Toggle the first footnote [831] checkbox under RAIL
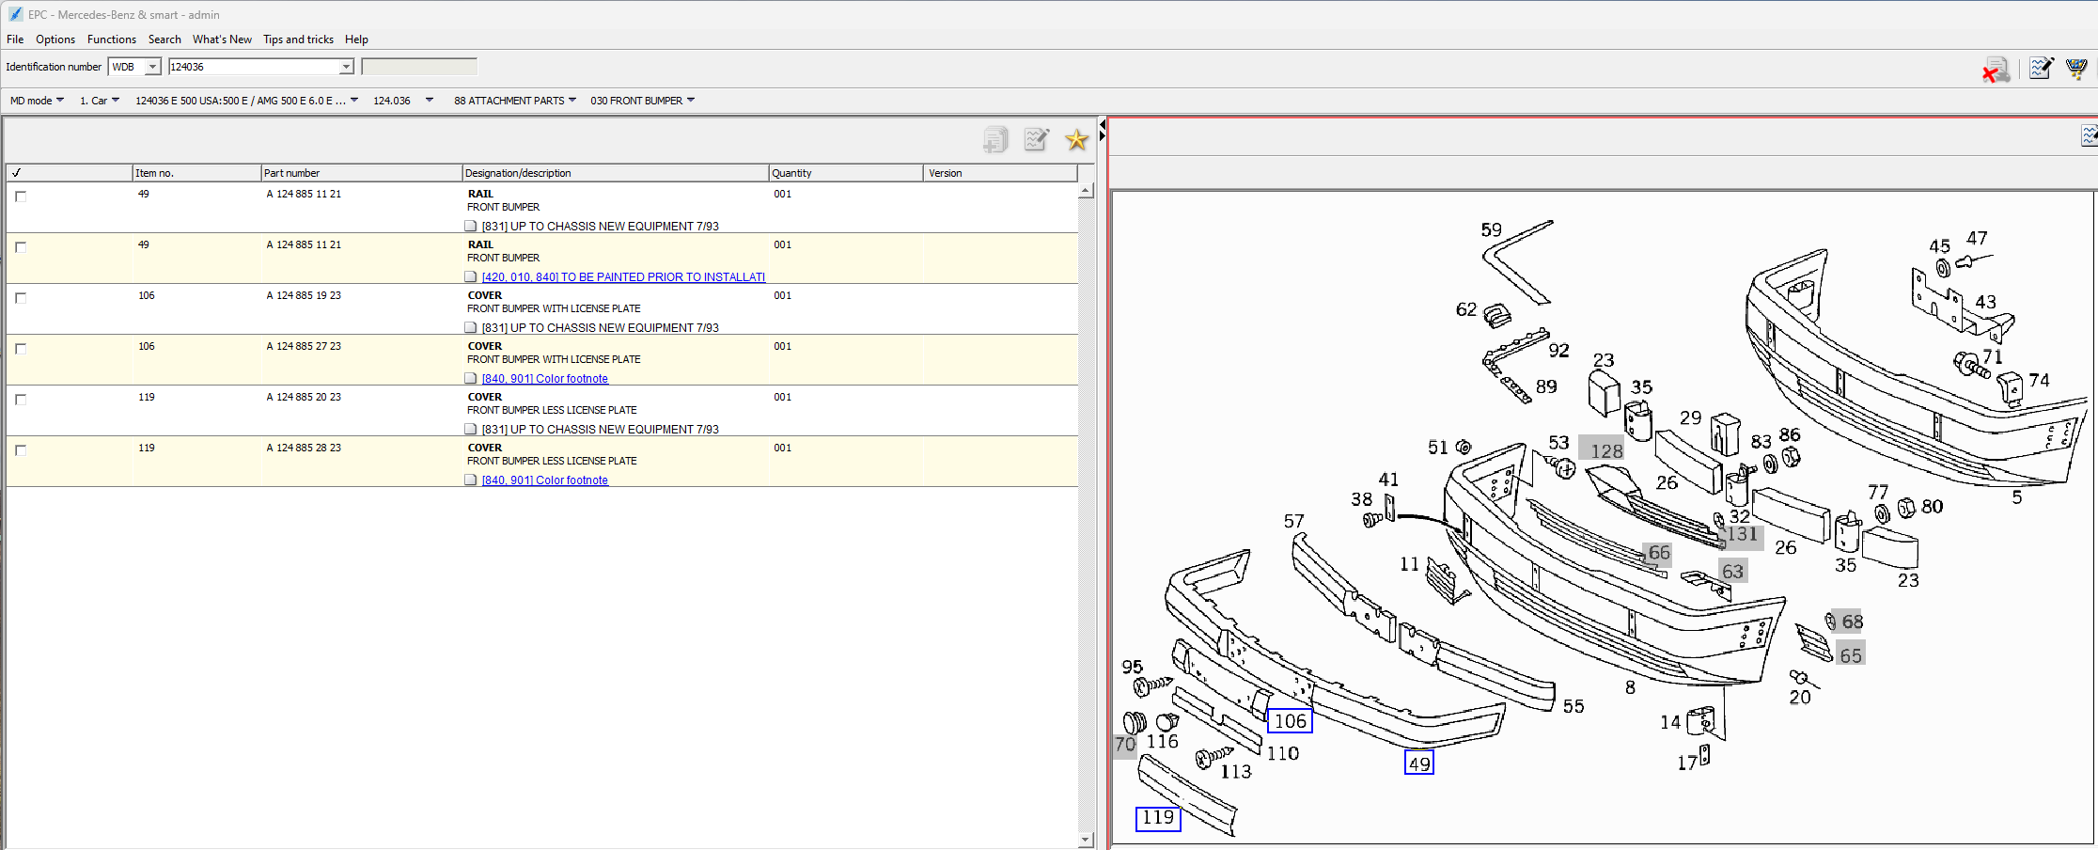Image resolution: width=2098 pixels, height=850 pixels. click(471, 227)
